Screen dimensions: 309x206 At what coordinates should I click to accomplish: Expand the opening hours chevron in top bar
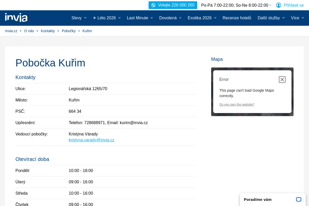270,5
